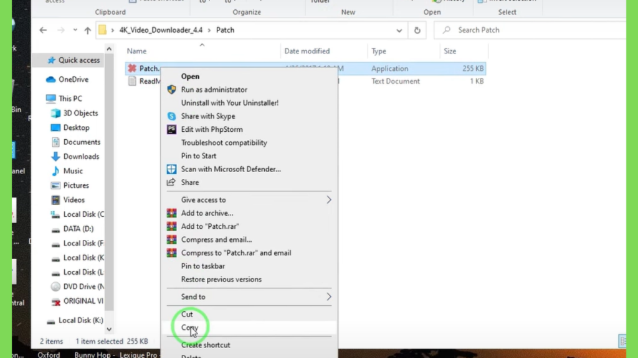Click sidebar scrollbar down arrow
This screenshot has width=638, height=358.
[109, 329]
